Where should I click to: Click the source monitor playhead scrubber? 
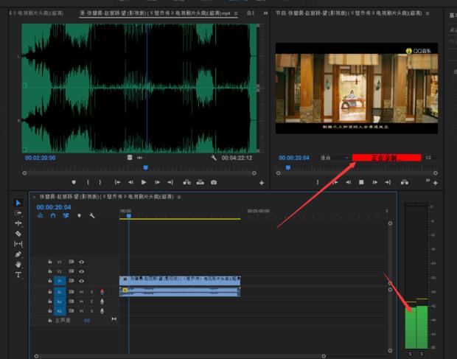tap(145, 167)
